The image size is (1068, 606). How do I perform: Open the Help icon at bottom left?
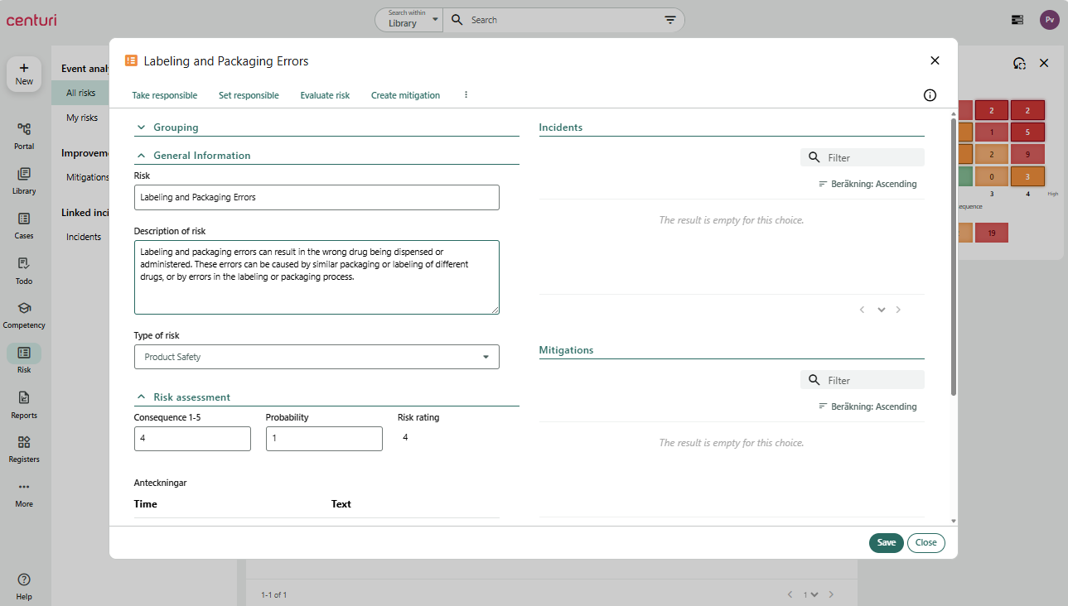coord(24,585)
